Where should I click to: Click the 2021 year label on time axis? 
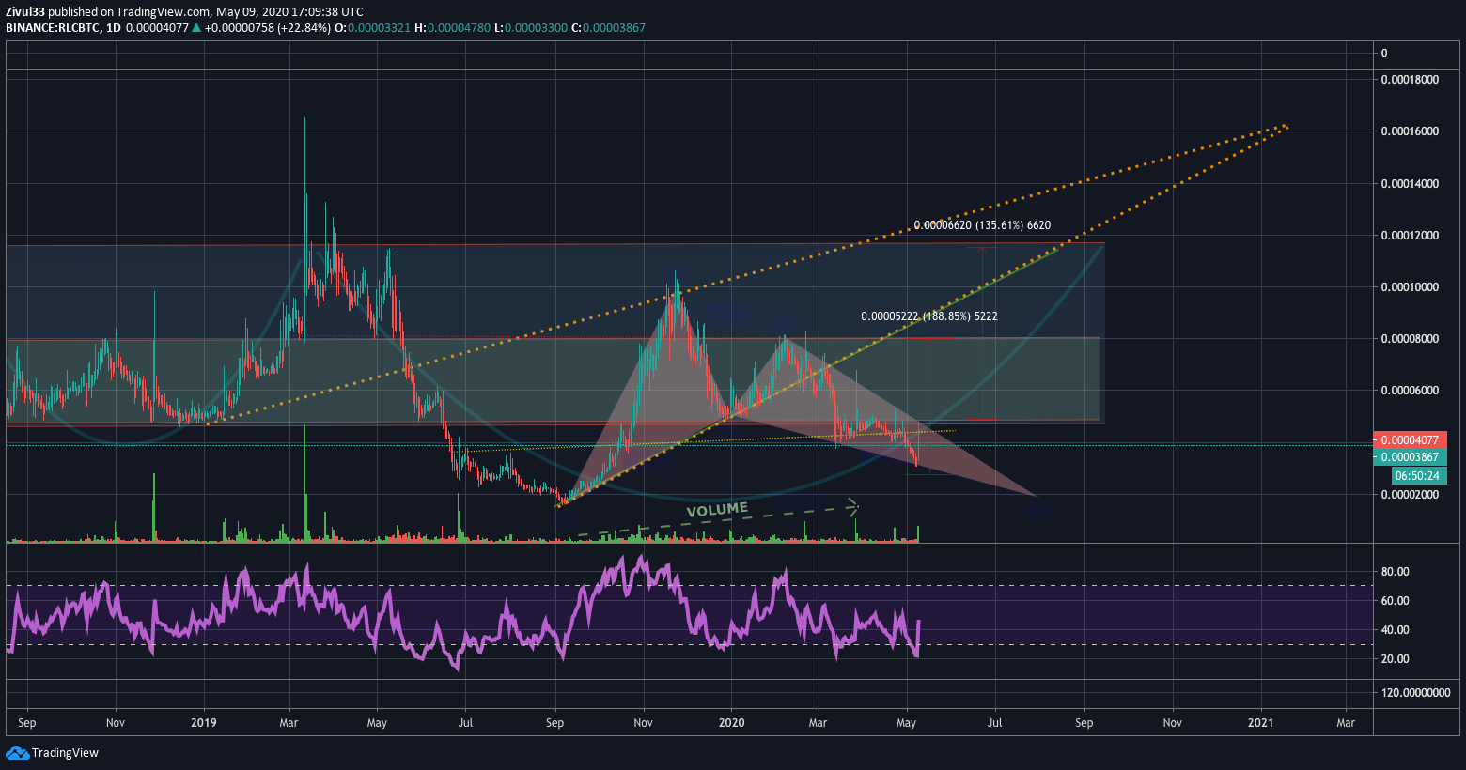click(x=1260, y=723)
